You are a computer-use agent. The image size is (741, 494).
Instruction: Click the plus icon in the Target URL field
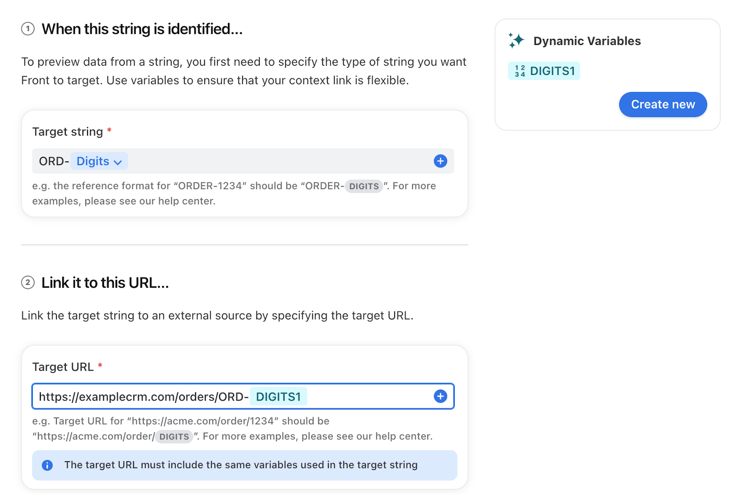[x=440, y=396]
